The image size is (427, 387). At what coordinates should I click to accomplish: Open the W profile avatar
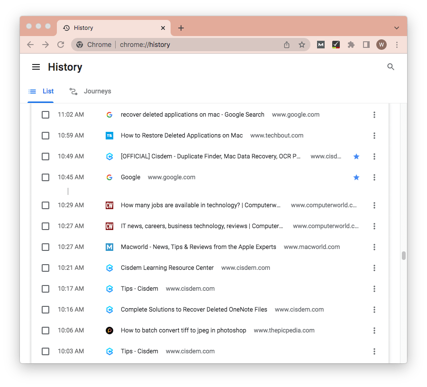point(381,45)
